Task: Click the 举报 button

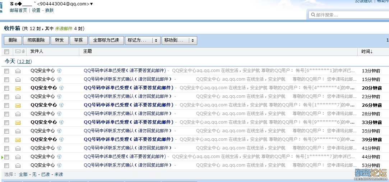Action: coord(78,40)
